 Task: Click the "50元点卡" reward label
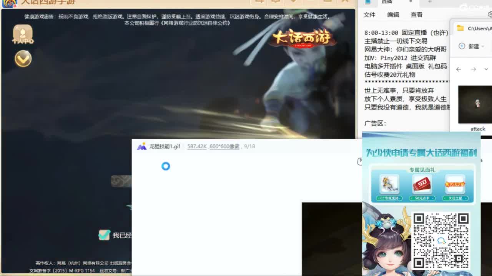pos(422,198)
